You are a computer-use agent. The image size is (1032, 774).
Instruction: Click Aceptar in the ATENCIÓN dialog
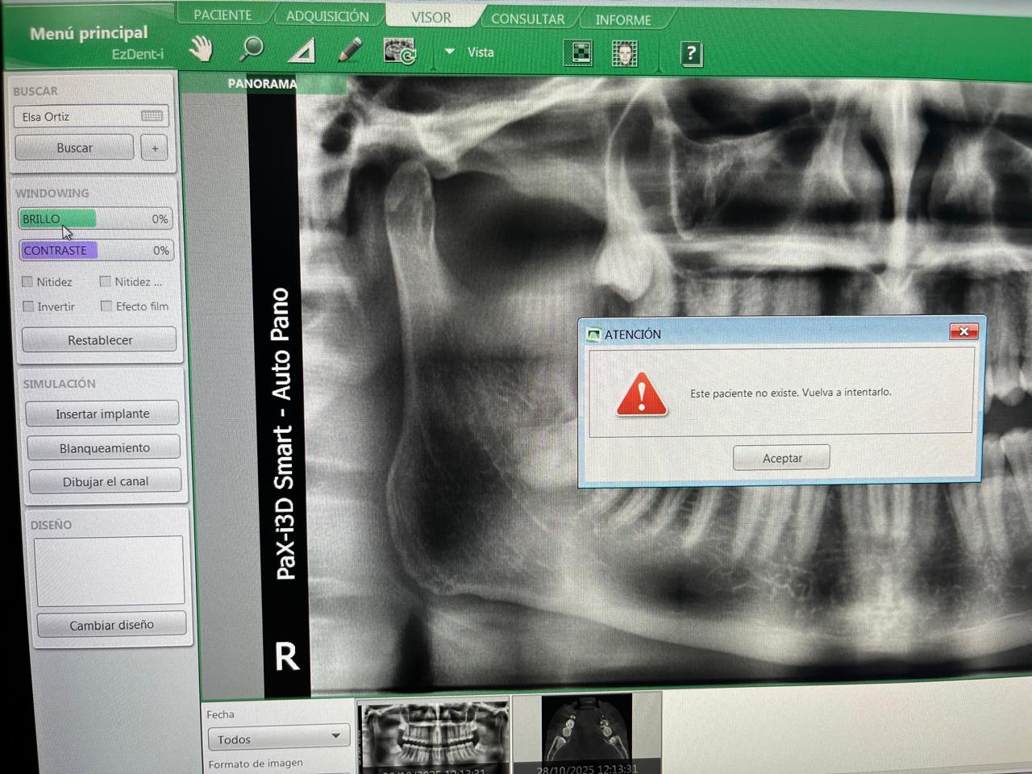coord(781,458)
